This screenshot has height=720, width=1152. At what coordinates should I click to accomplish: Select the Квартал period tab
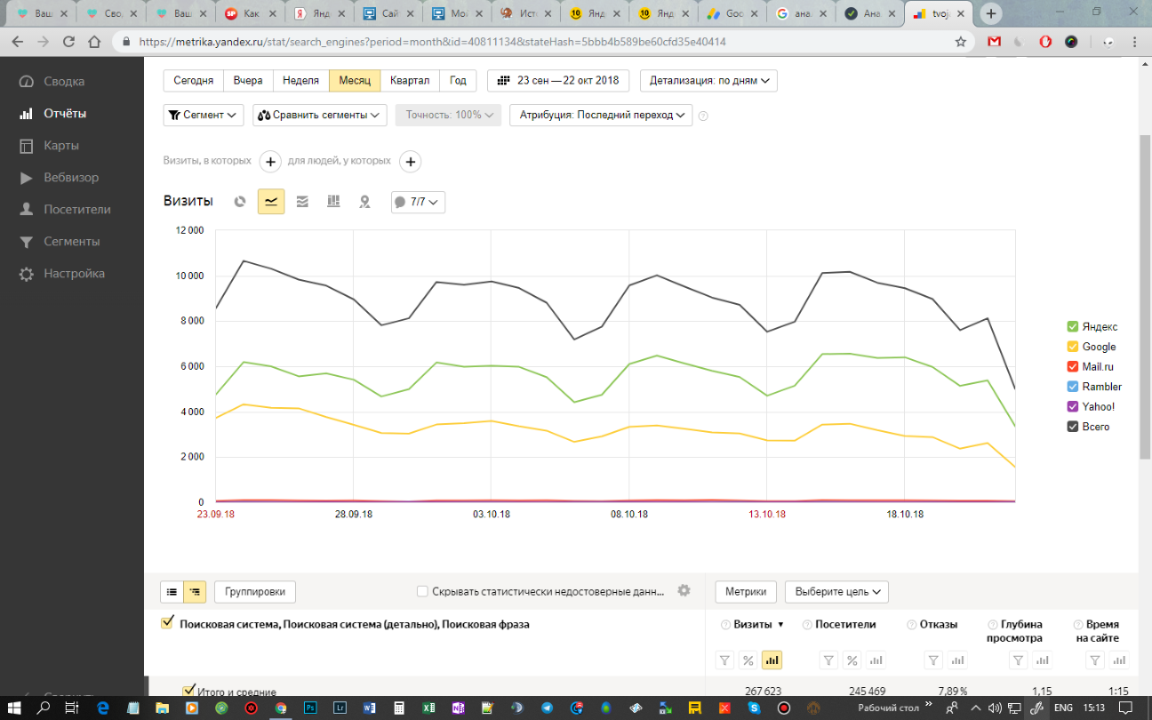(x=409, y=80)
